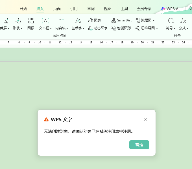Switch to the 开始 tab

pyautogui.click(x=23, y=9)
